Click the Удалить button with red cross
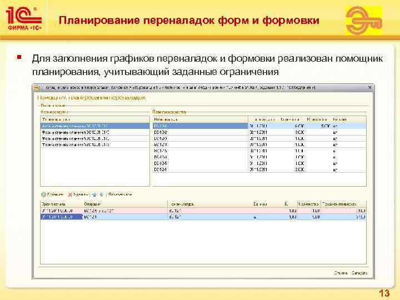This screenshot has height=300, width=400. [x=78, y=194]
